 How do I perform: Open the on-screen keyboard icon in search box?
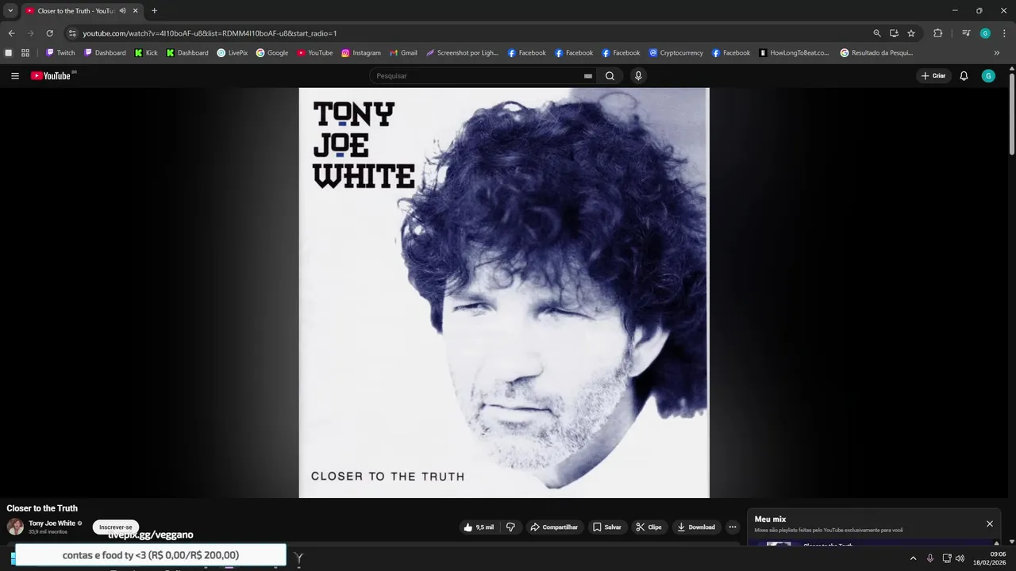pyautogui.click(x=588, y=76)
